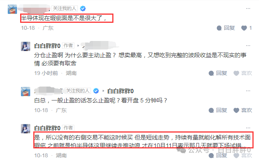Screen dimensions: 259x160
Task: Open the three-dot menu on the first comment
Action: 248,9
